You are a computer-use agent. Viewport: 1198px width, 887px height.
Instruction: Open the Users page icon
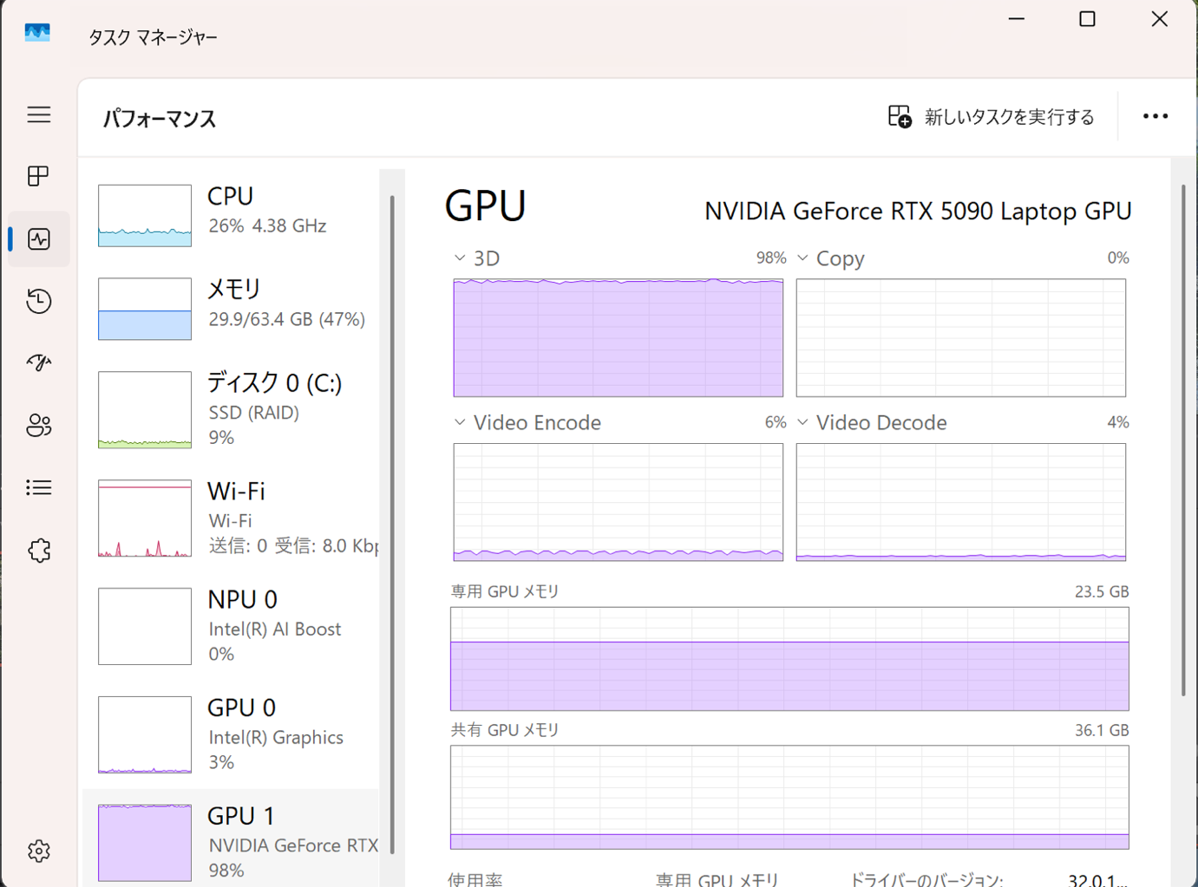pos(39,425)
